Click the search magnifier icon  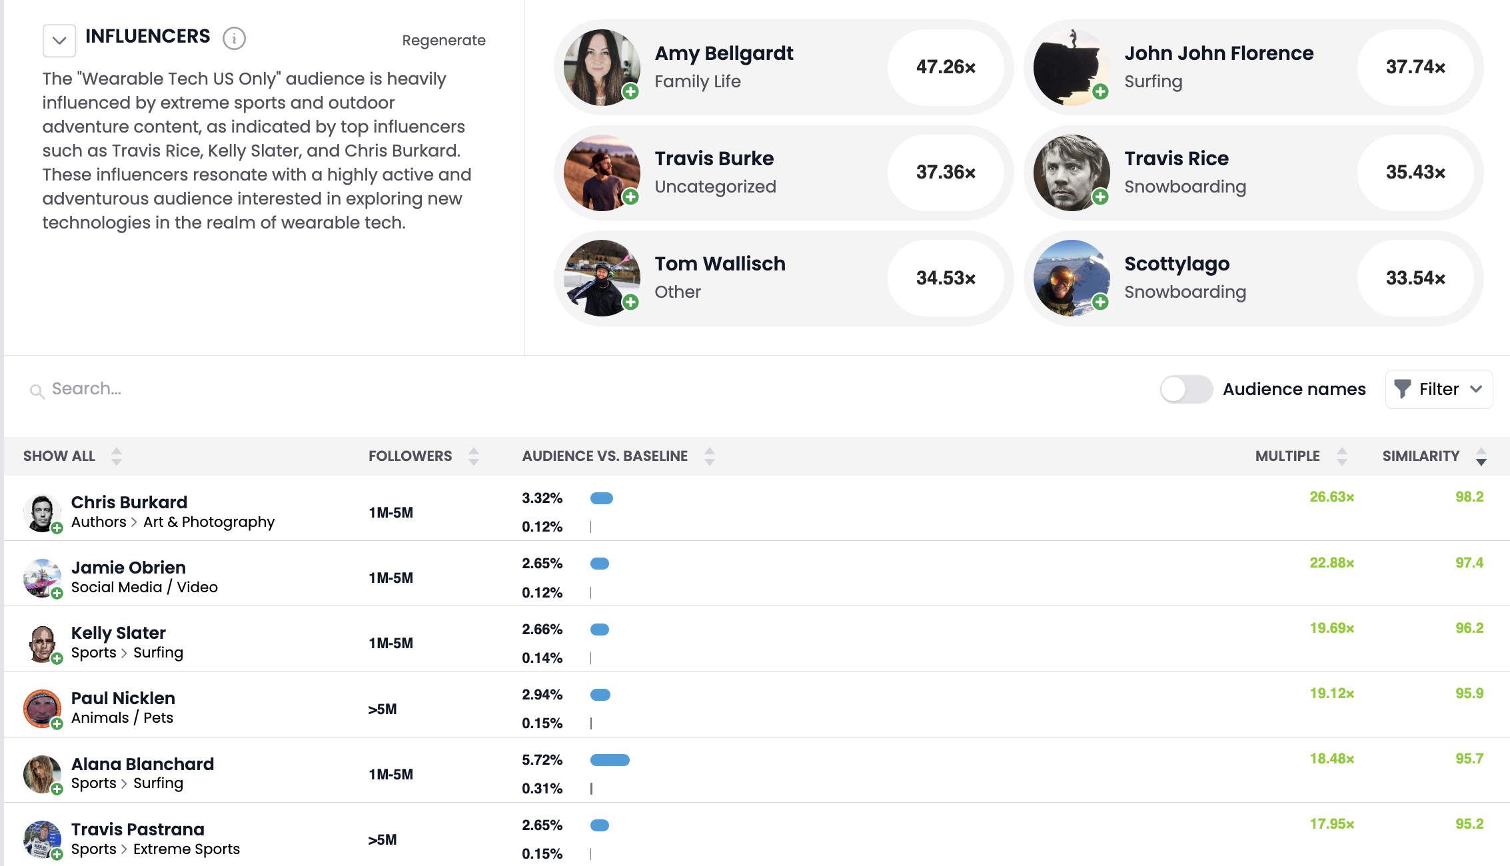tap(37, 391)
